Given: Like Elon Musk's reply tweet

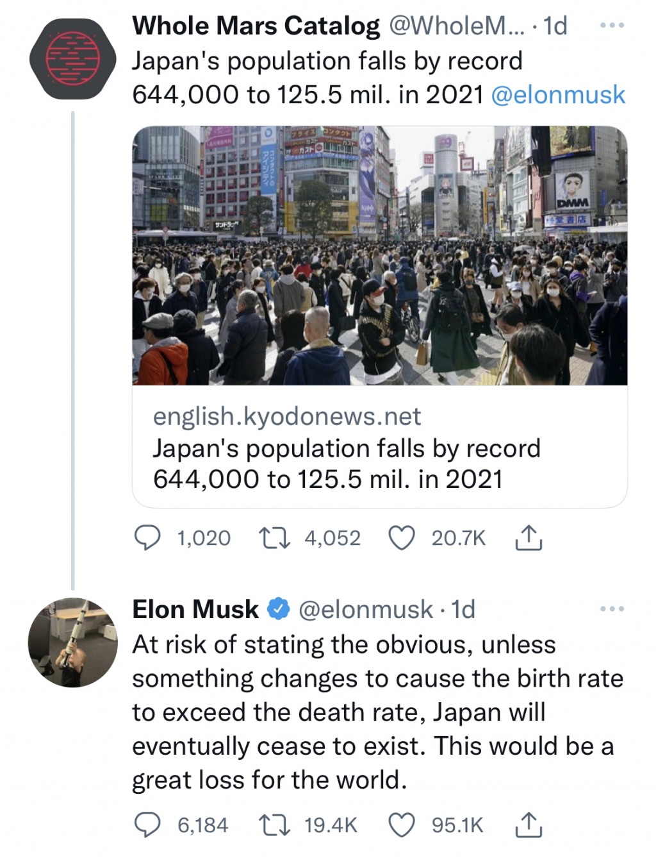Looking at the screenshot, I should pyautogui.click(x=403, y=825).
